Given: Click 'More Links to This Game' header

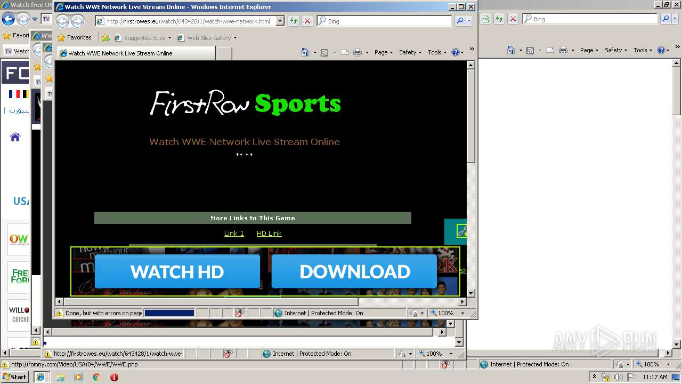Looking at the screenshot, I should tap(253, 218).
